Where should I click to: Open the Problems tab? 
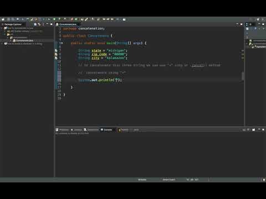[x=62, y=130]
